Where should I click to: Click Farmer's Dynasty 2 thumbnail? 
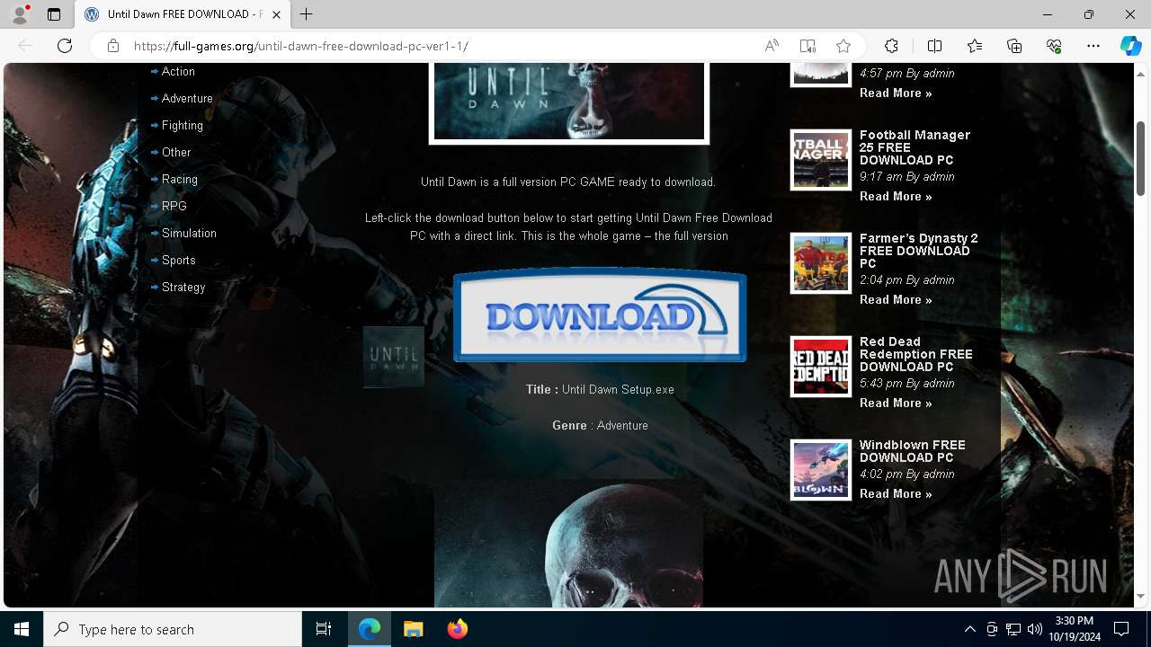click(821, 263)
